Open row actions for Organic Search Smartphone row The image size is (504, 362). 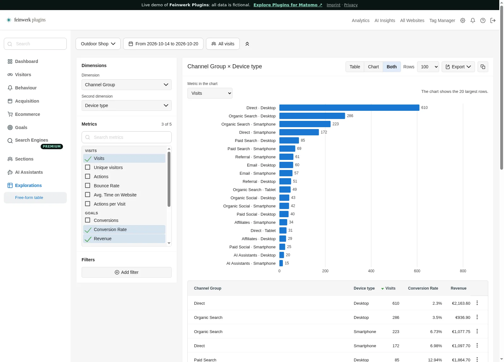(477, 331)
